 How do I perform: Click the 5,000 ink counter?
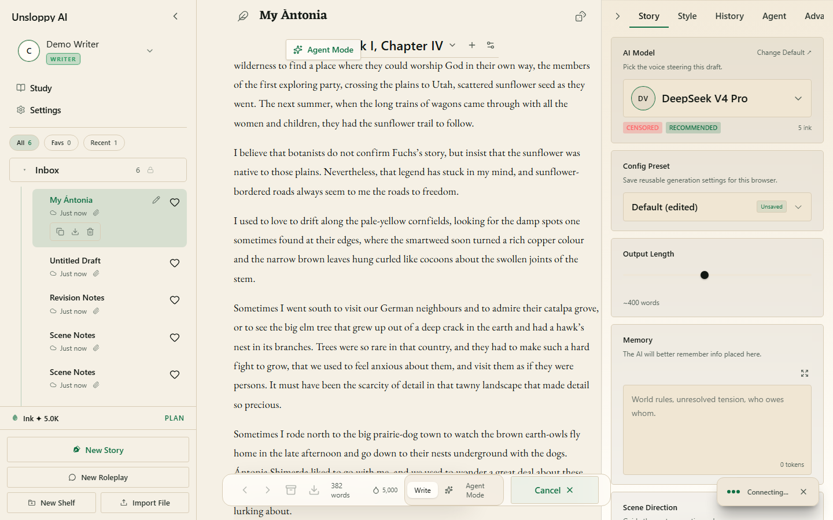(x=385, y=490)
